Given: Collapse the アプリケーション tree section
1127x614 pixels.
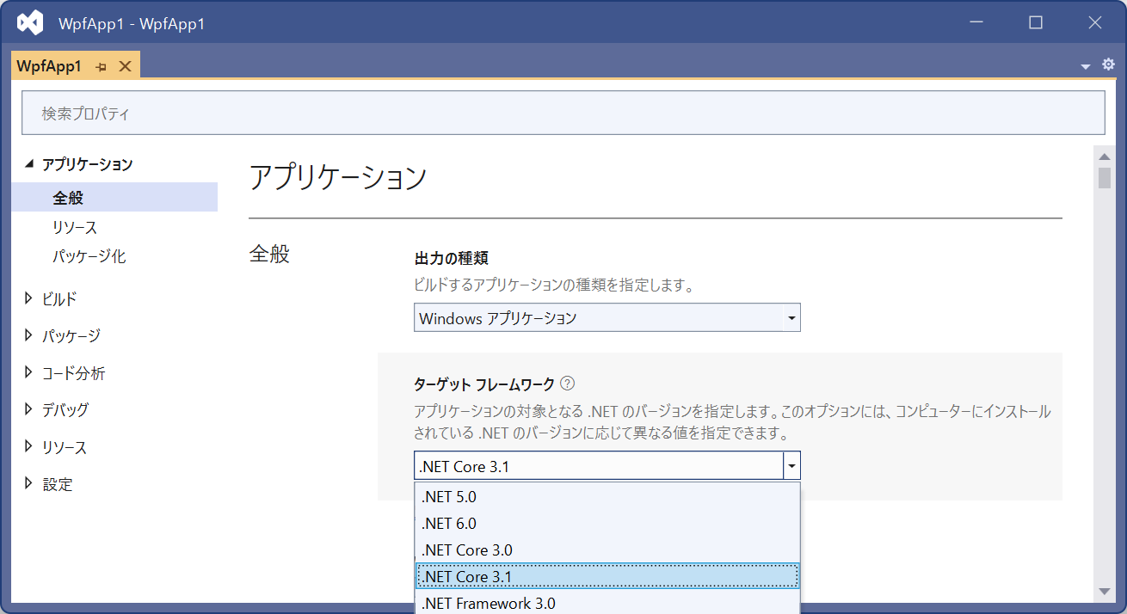Looking at the screenshot, I should point(30,163).
